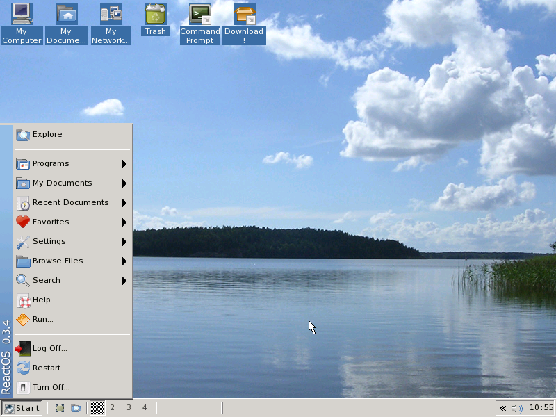Image resolution: width=556 pixels, height=417 pixels.
Task: Click the show desktop quick launch icon
Action: tap(60, 408)
